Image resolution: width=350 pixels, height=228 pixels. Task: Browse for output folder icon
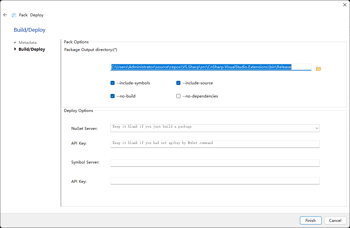point(318,69)
